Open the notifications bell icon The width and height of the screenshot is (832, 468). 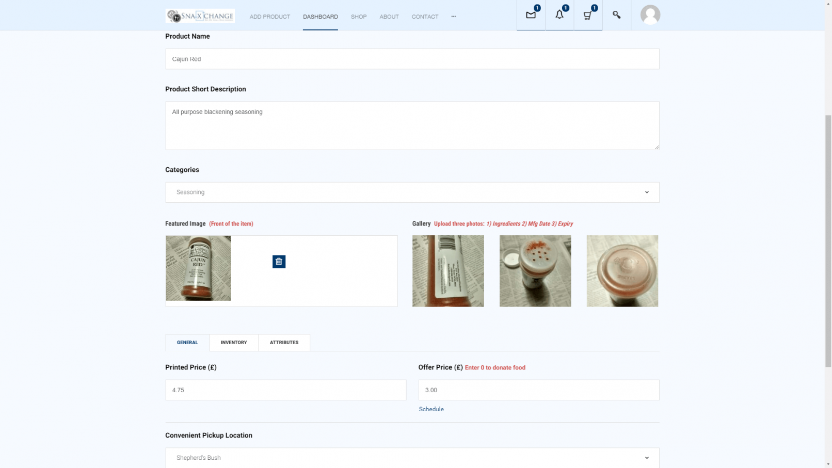[x=559, y=15]
